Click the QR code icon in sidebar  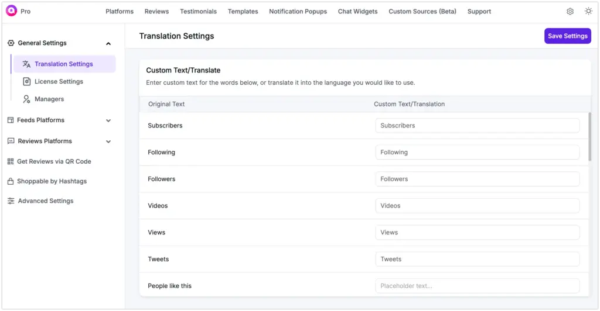pos(11,161)
